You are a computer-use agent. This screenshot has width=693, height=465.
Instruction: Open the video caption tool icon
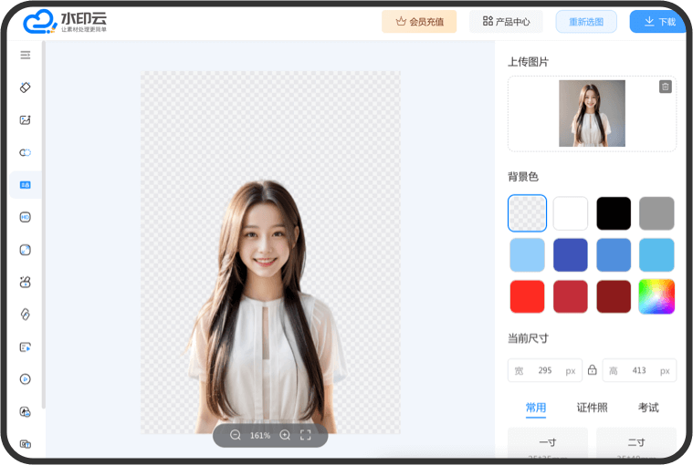(x=26, y=347)
